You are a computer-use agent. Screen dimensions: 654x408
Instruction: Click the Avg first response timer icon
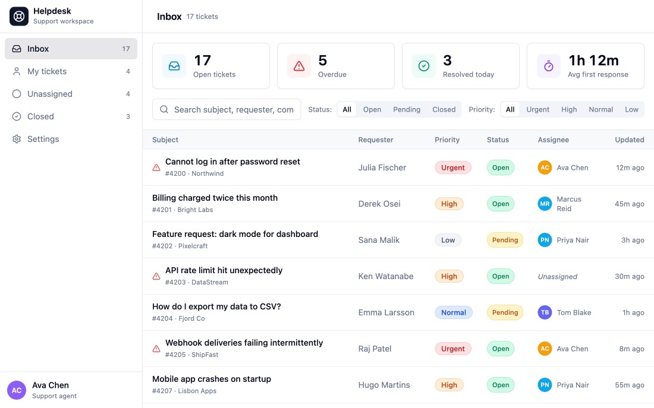pos(549,66)
